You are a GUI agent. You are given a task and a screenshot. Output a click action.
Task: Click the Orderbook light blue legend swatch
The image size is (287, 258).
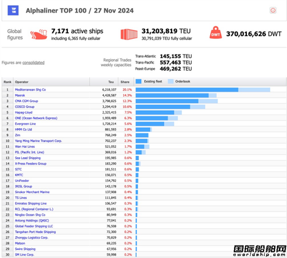[170, 81]
